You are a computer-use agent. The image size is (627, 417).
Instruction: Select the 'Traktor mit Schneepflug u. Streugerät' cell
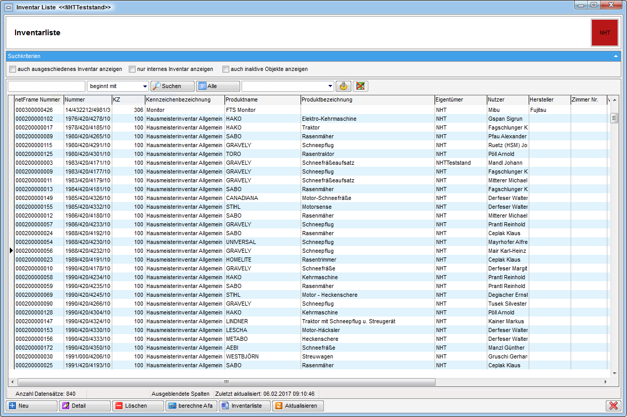coord(367,322)
